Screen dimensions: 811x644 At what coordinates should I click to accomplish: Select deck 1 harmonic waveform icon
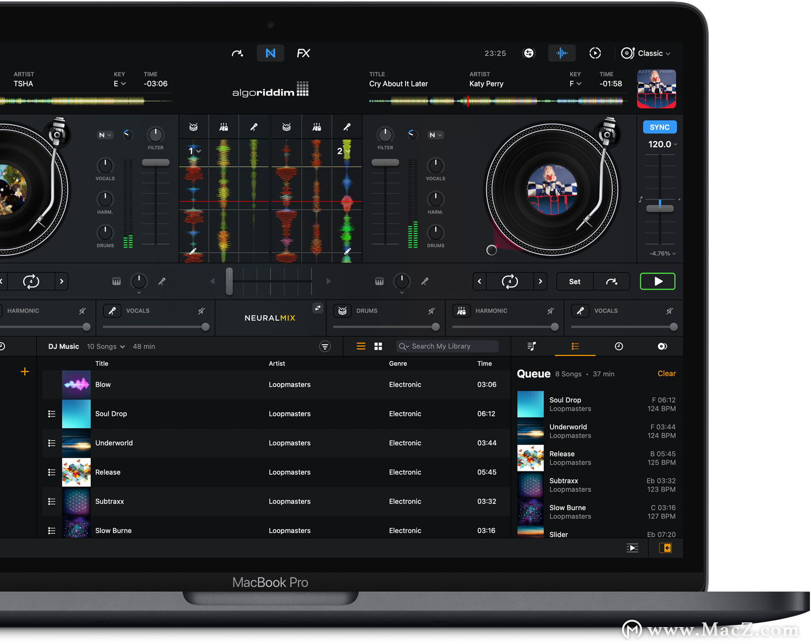click(x=224, y=127)
